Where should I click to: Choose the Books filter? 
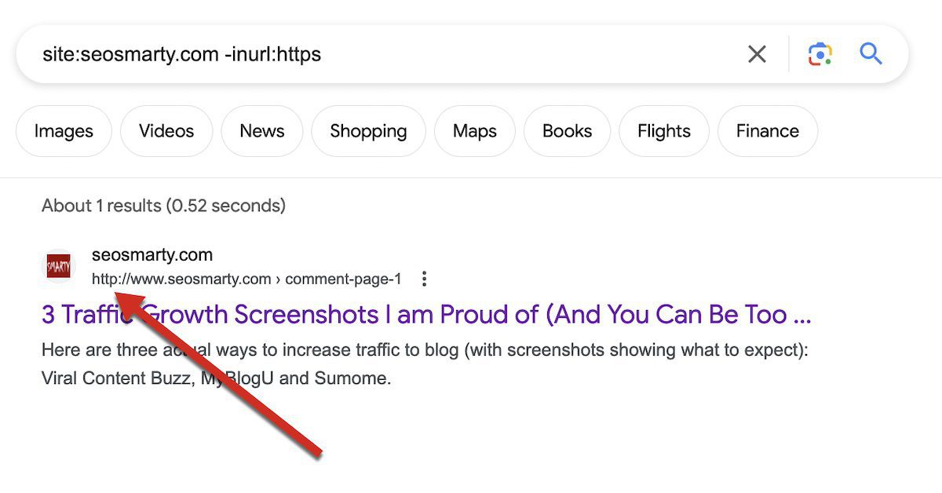[x=567, y=131]
